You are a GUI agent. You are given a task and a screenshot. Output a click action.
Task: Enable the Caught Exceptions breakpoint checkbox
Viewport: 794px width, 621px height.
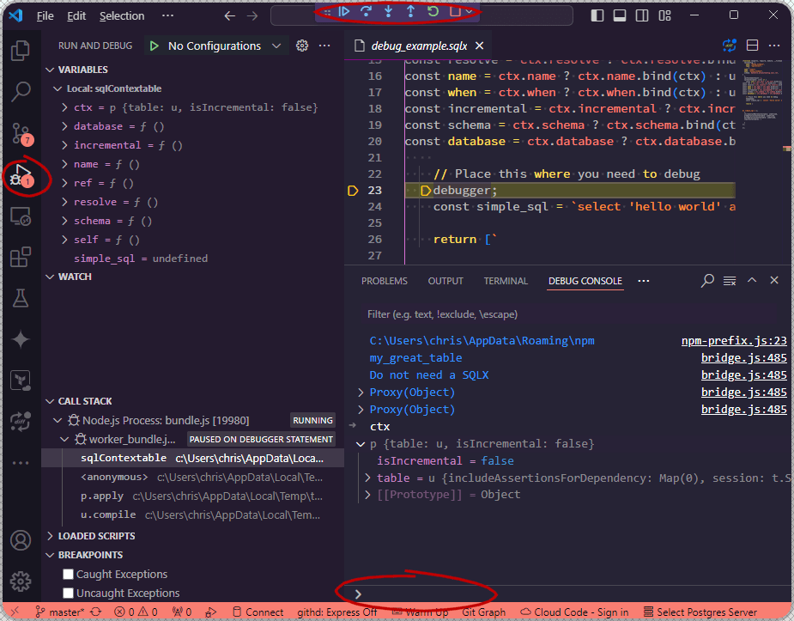click(x=69, y=574)
